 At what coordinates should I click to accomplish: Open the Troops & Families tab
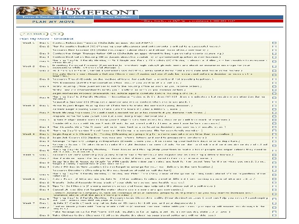point(38,17)
